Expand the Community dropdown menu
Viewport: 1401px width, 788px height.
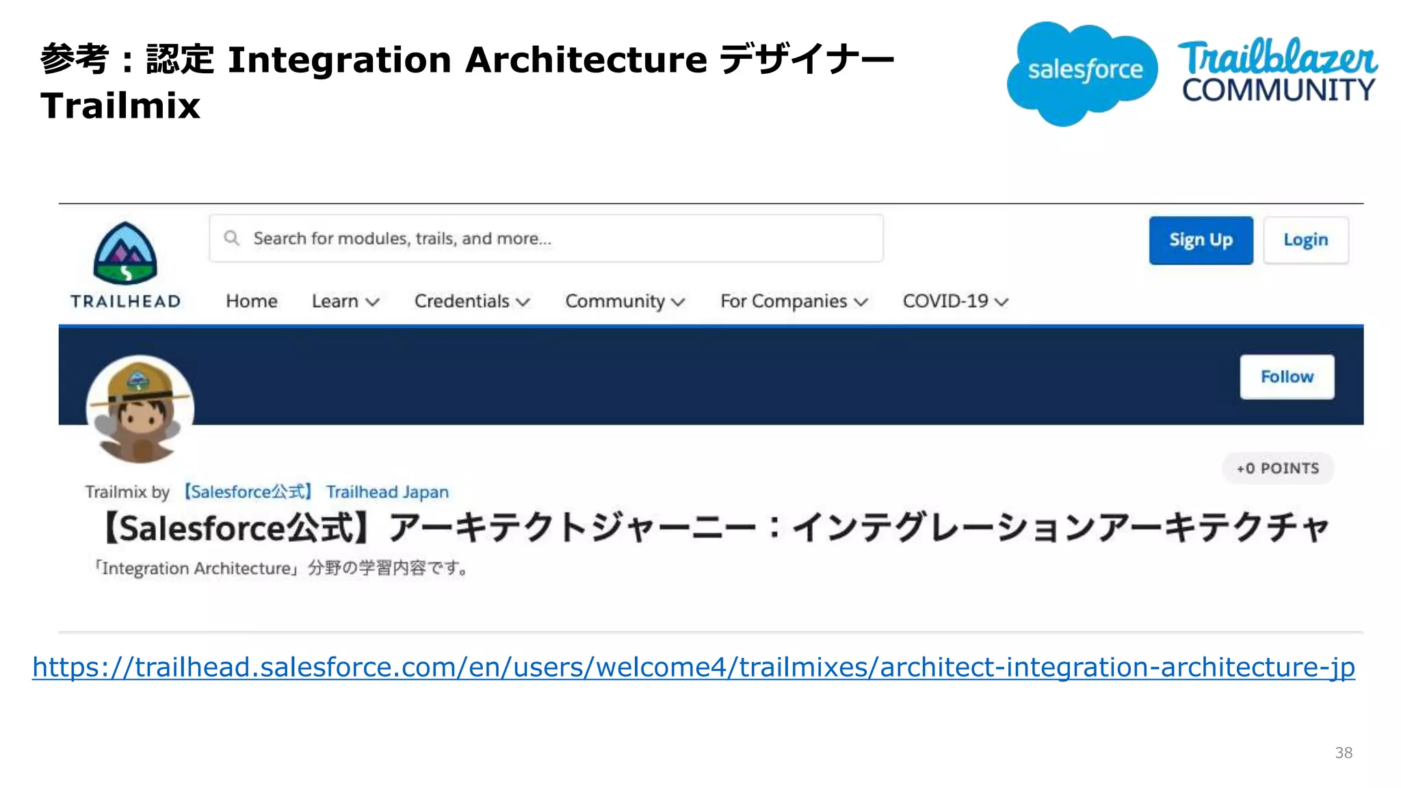625,301
